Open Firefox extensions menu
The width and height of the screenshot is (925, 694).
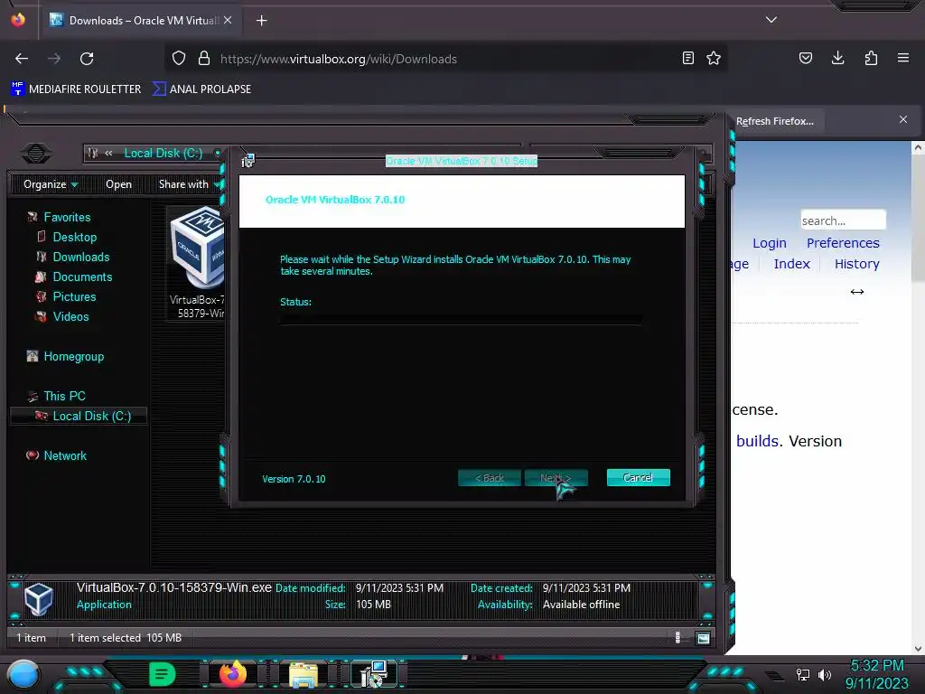871,58
